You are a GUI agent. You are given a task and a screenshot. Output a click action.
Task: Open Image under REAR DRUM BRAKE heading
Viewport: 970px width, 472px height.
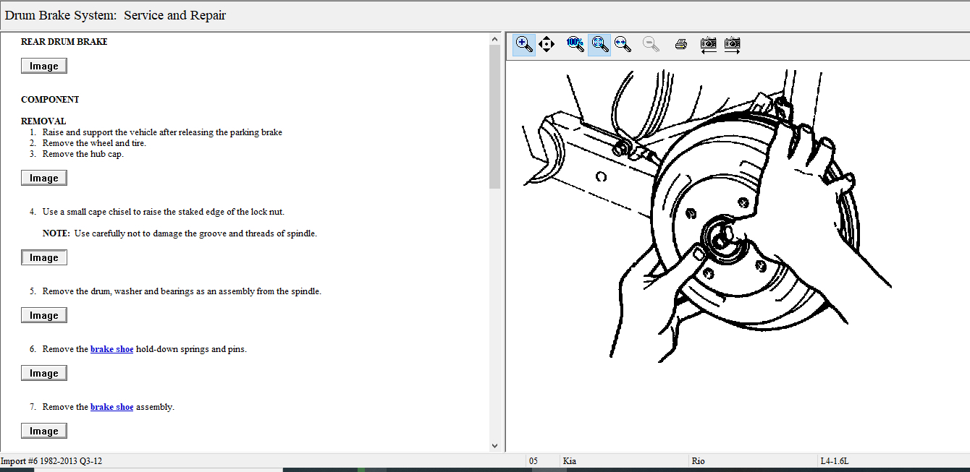tap(44, 66)
